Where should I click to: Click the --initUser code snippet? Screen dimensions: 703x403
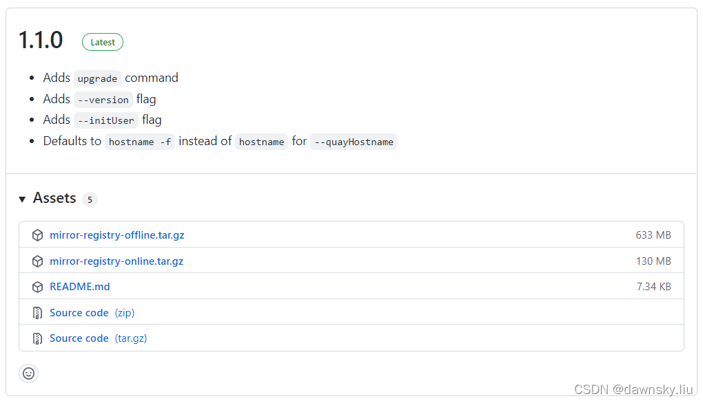tap(106, 120)
